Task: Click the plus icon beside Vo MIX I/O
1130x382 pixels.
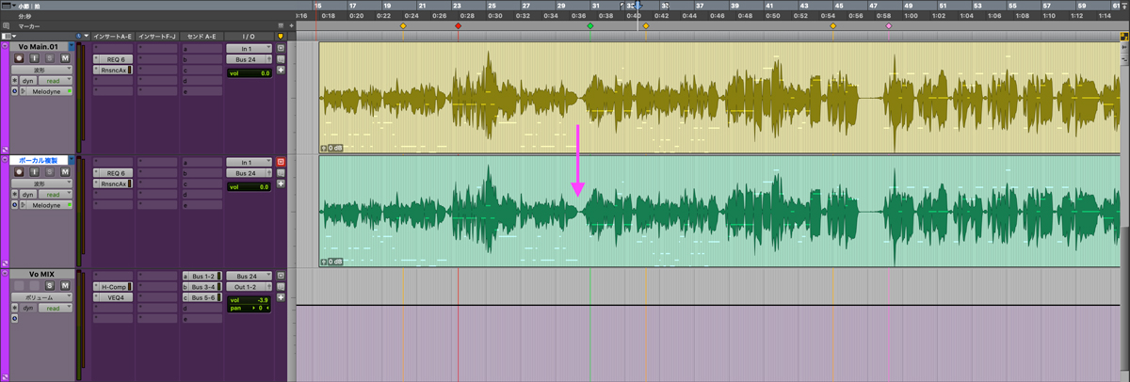Action: click(x=281, y=297)
